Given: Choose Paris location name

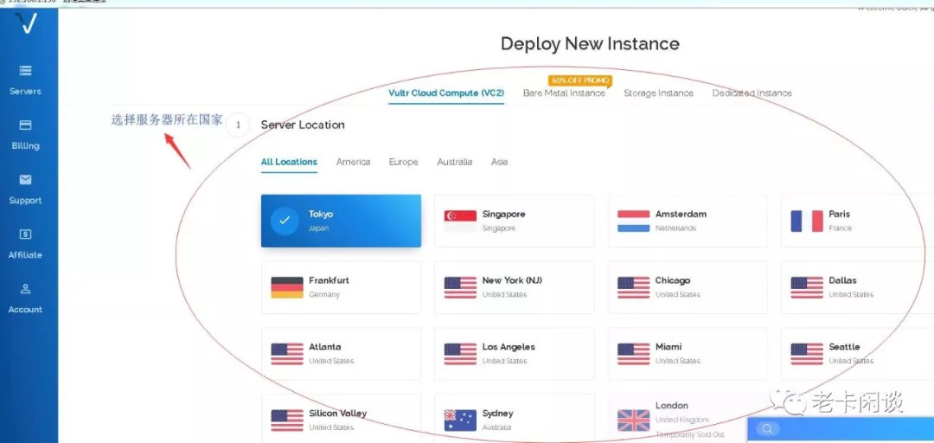Looking at the screenshot, I should pos(839,214).
